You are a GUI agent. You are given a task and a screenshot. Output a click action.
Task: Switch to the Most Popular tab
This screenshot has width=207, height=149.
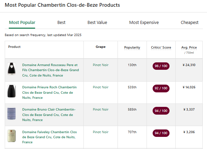click(x=22, y=23)
